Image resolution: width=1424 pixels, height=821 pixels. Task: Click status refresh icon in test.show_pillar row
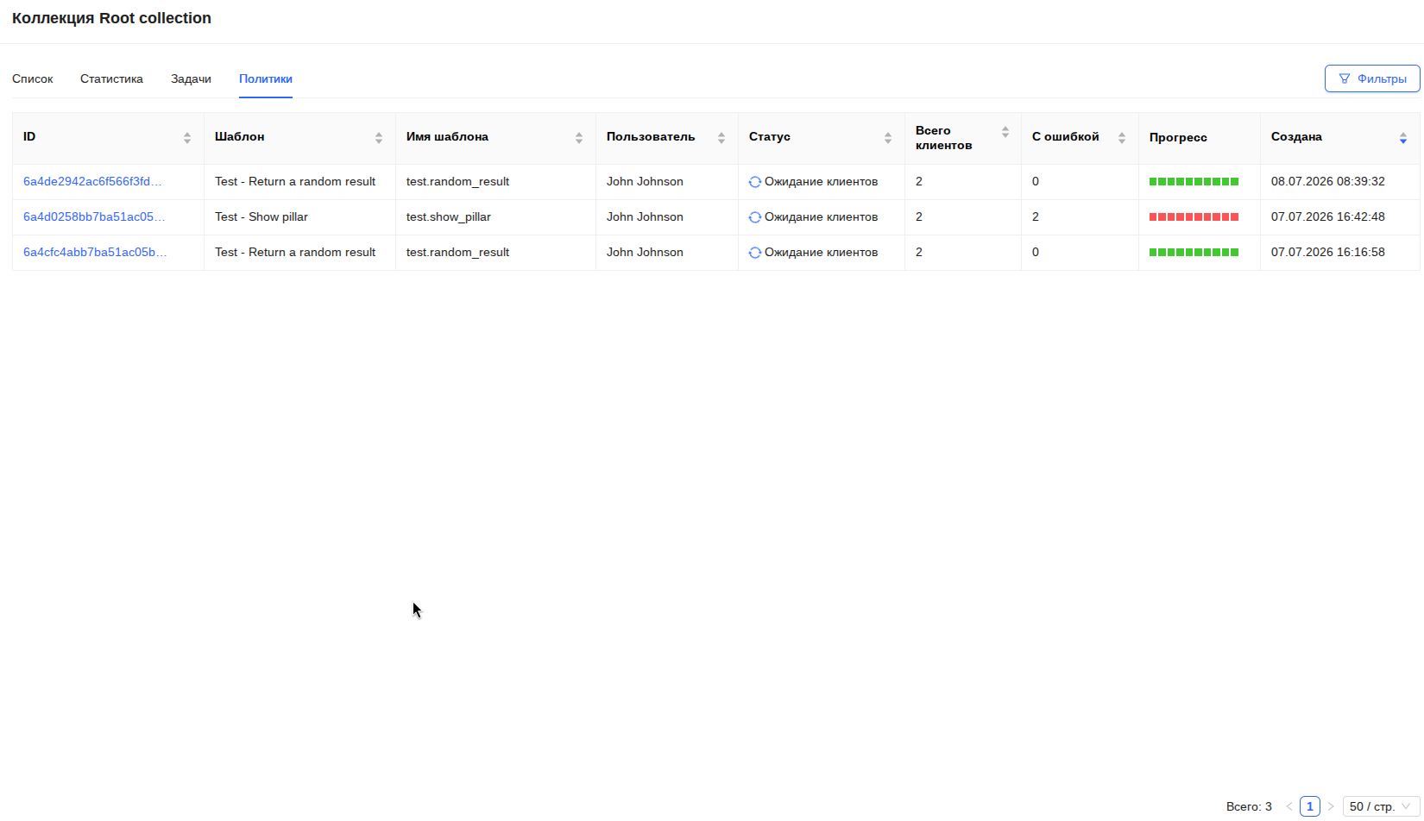pyautogui.click(x=755, y=217)
